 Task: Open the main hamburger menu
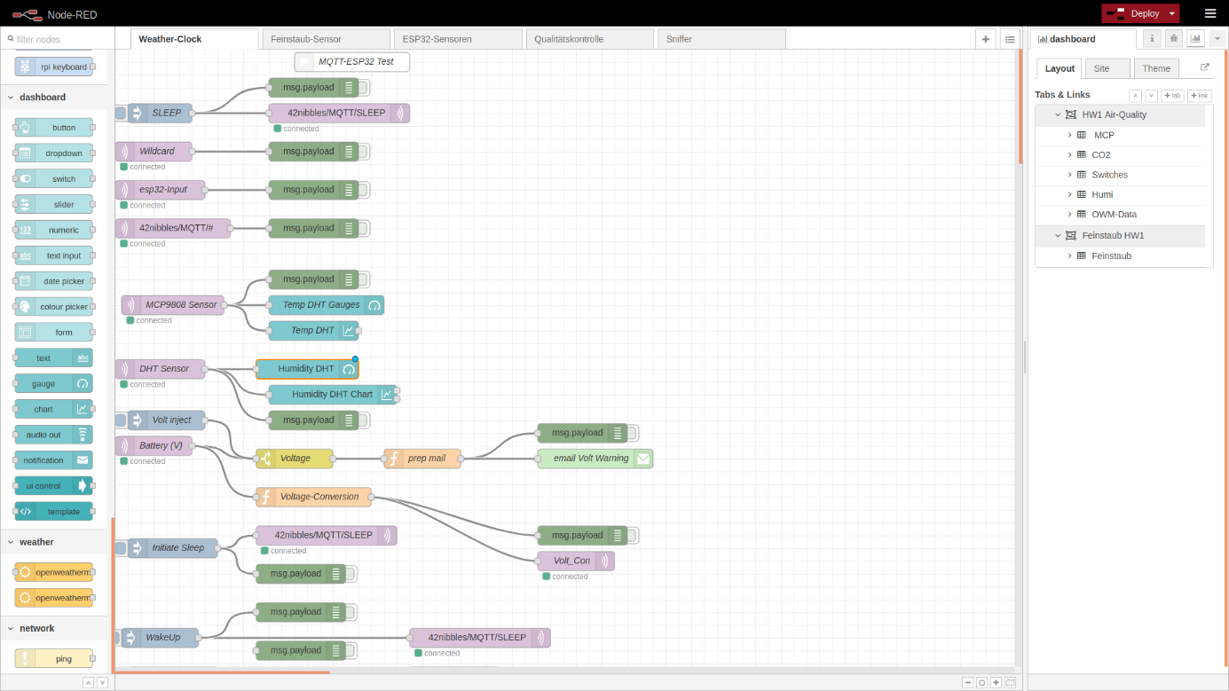(x=1210, y=13)
